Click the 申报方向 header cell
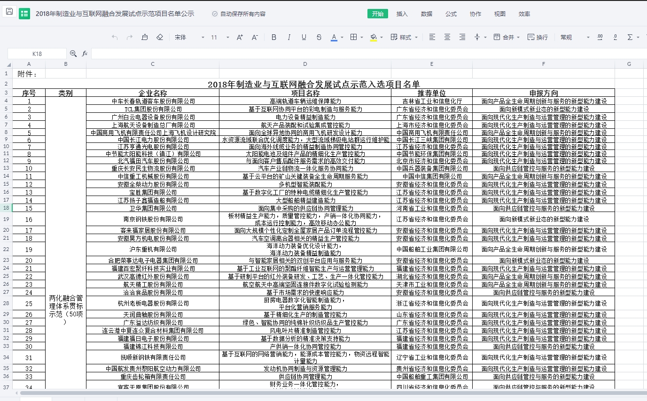The image size is (647, 401). (544, 93)
